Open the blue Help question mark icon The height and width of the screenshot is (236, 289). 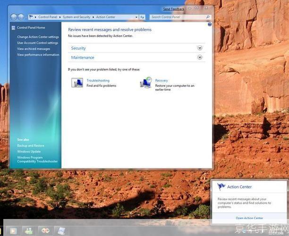coord(210,25)
